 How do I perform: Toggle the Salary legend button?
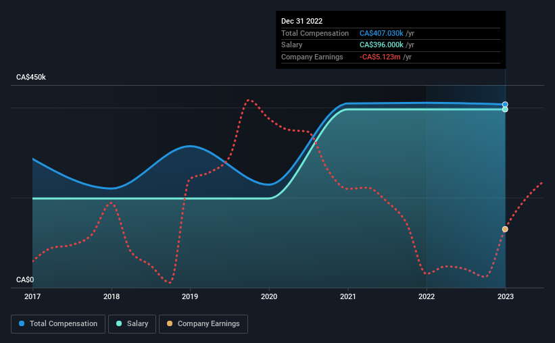(132, 324)
